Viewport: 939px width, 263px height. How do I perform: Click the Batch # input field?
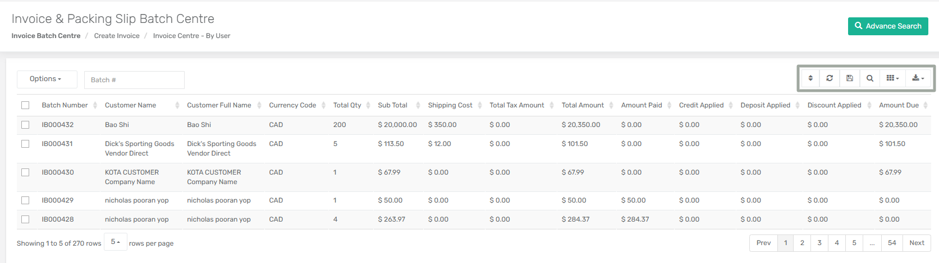pyautogui.click(x=134, y=80)
